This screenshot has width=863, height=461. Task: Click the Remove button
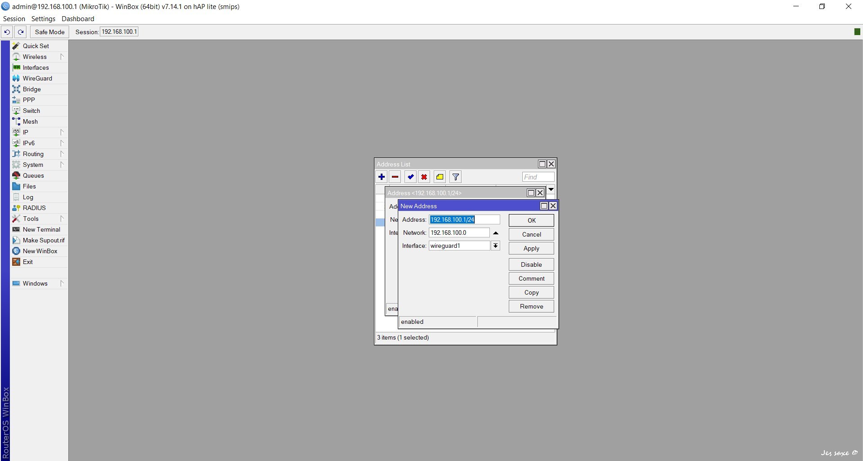[531, 306]
